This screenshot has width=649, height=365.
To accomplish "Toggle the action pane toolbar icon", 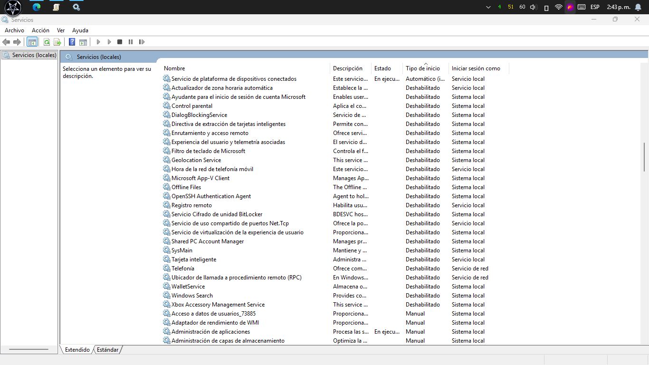I will point(83,42).
